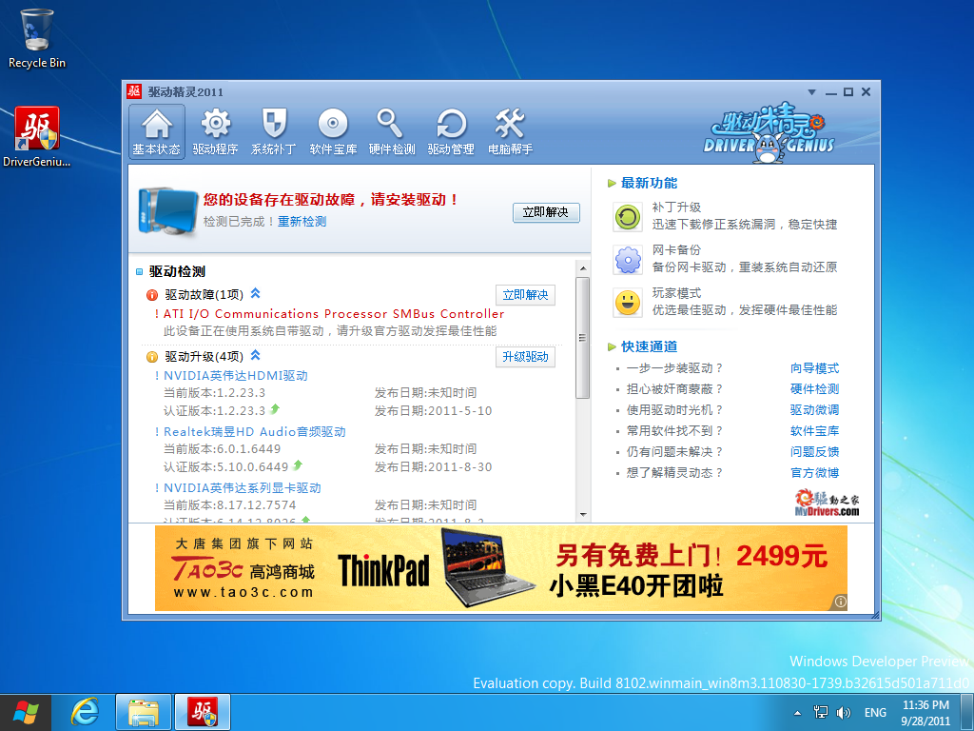
Task: Click the 网卡备份 gear icon
Action: coord(628,260)
